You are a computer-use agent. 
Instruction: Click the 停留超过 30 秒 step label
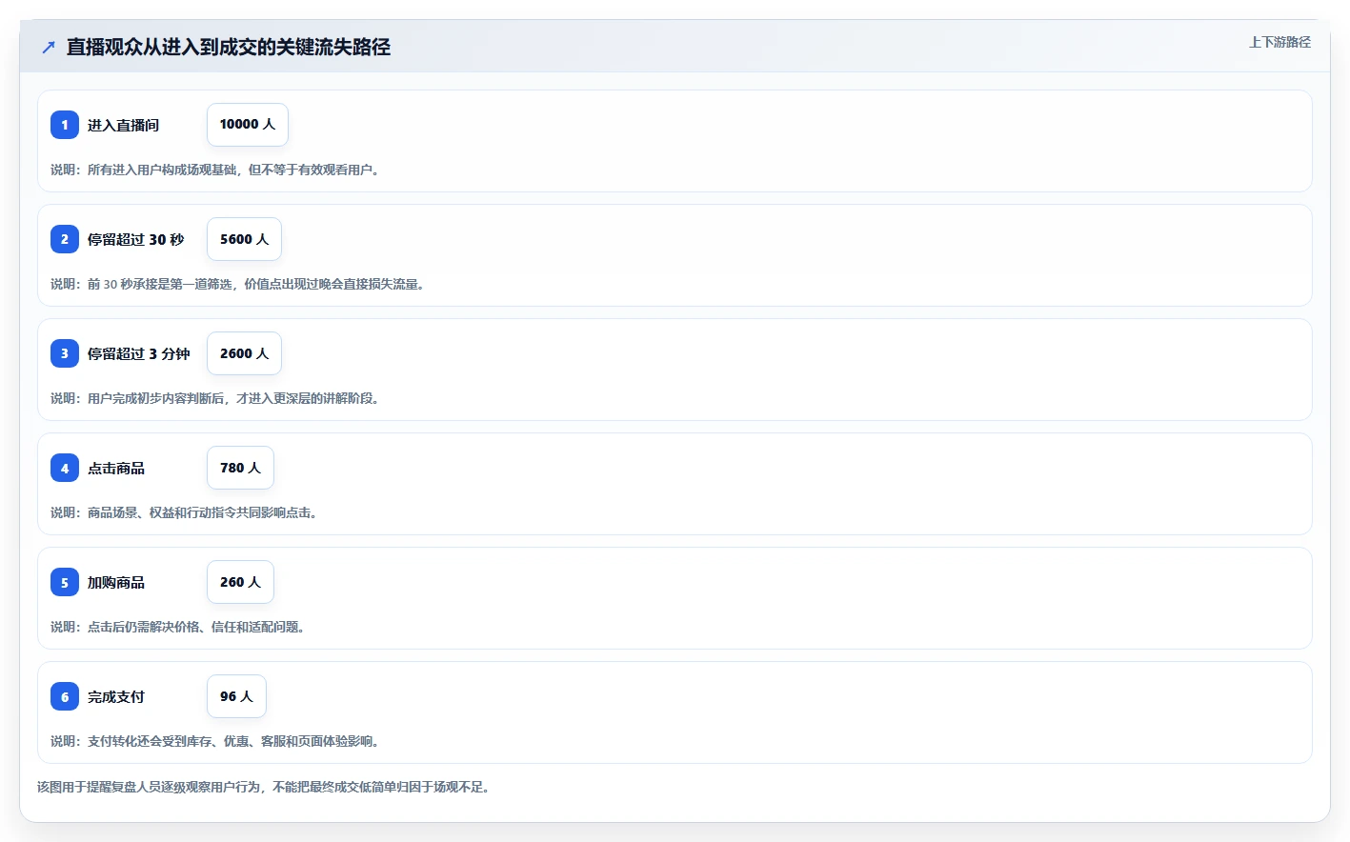[136, 239]
